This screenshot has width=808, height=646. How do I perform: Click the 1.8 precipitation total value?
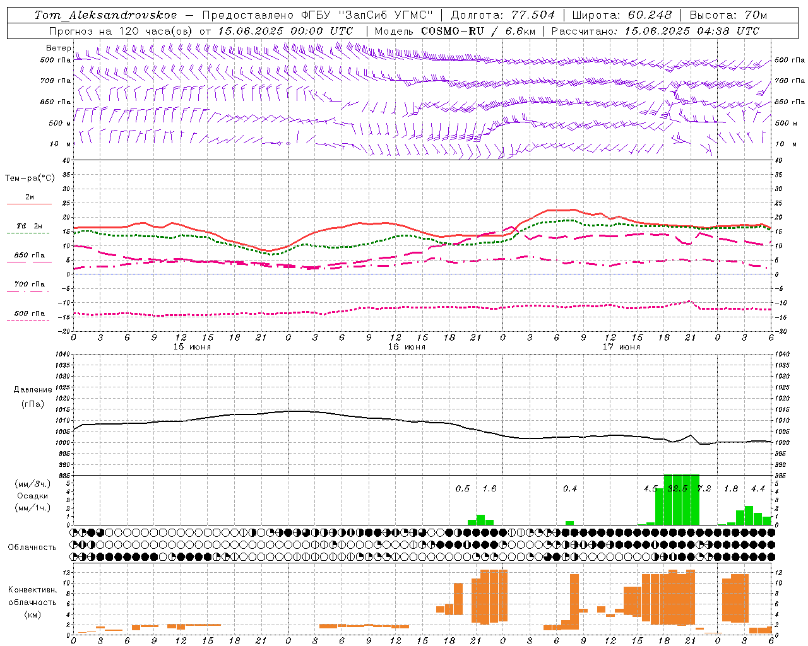[x=731, y=489]
